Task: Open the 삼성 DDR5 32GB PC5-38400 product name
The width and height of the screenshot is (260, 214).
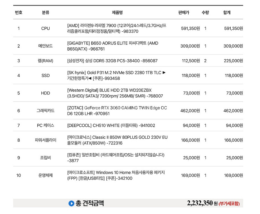Action: 112,61
